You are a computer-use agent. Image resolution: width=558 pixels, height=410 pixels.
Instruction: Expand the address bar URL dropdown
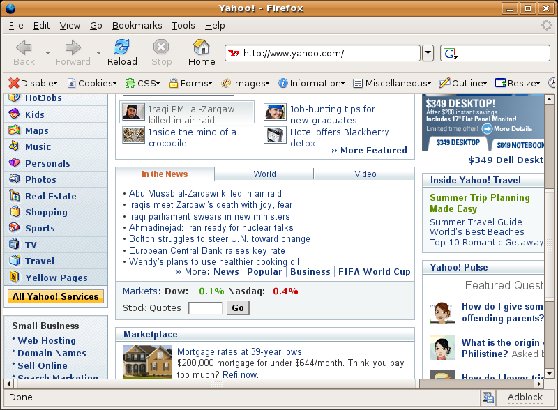point(428,54)
